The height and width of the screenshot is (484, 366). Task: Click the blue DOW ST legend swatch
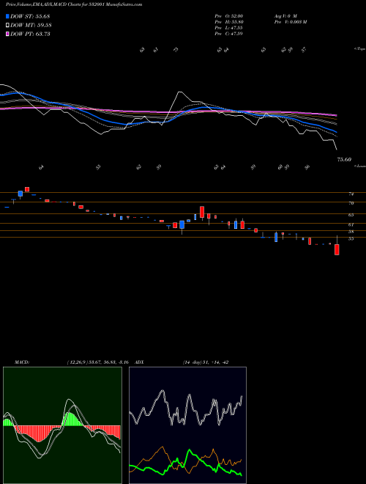point(7,16)
